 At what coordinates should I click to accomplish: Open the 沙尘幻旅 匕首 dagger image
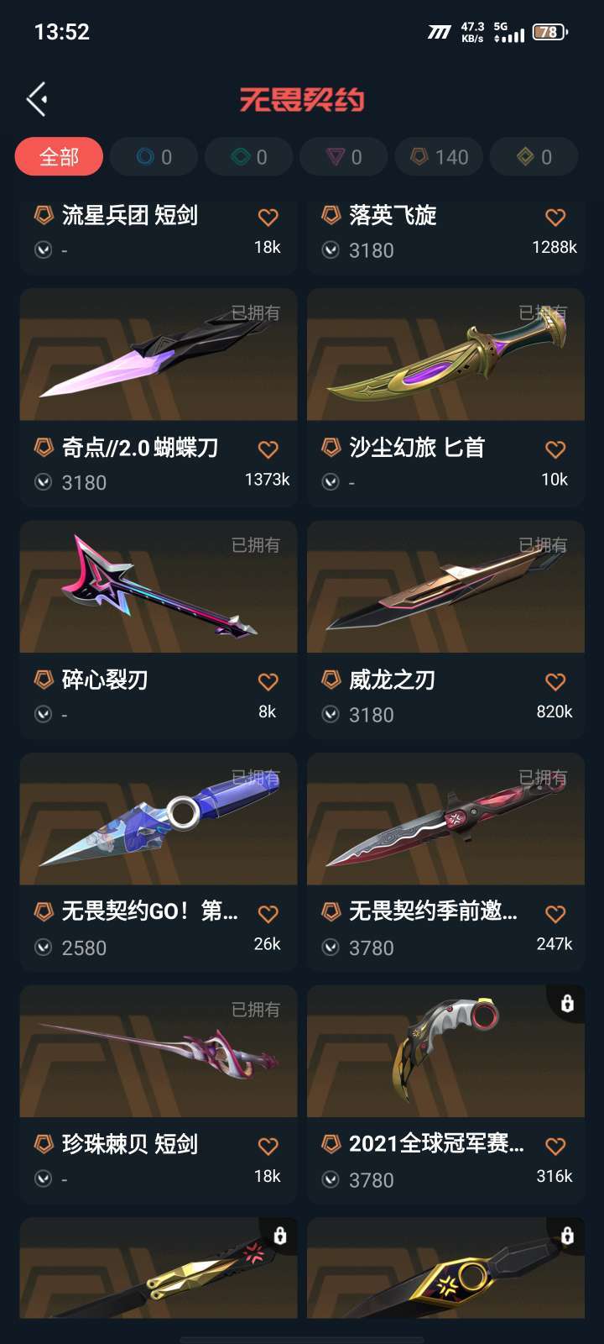point(445,354)
